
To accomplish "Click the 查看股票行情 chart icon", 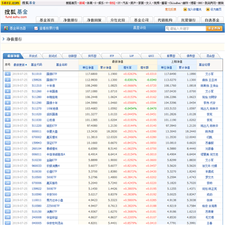I will click(x=36, y=28).
